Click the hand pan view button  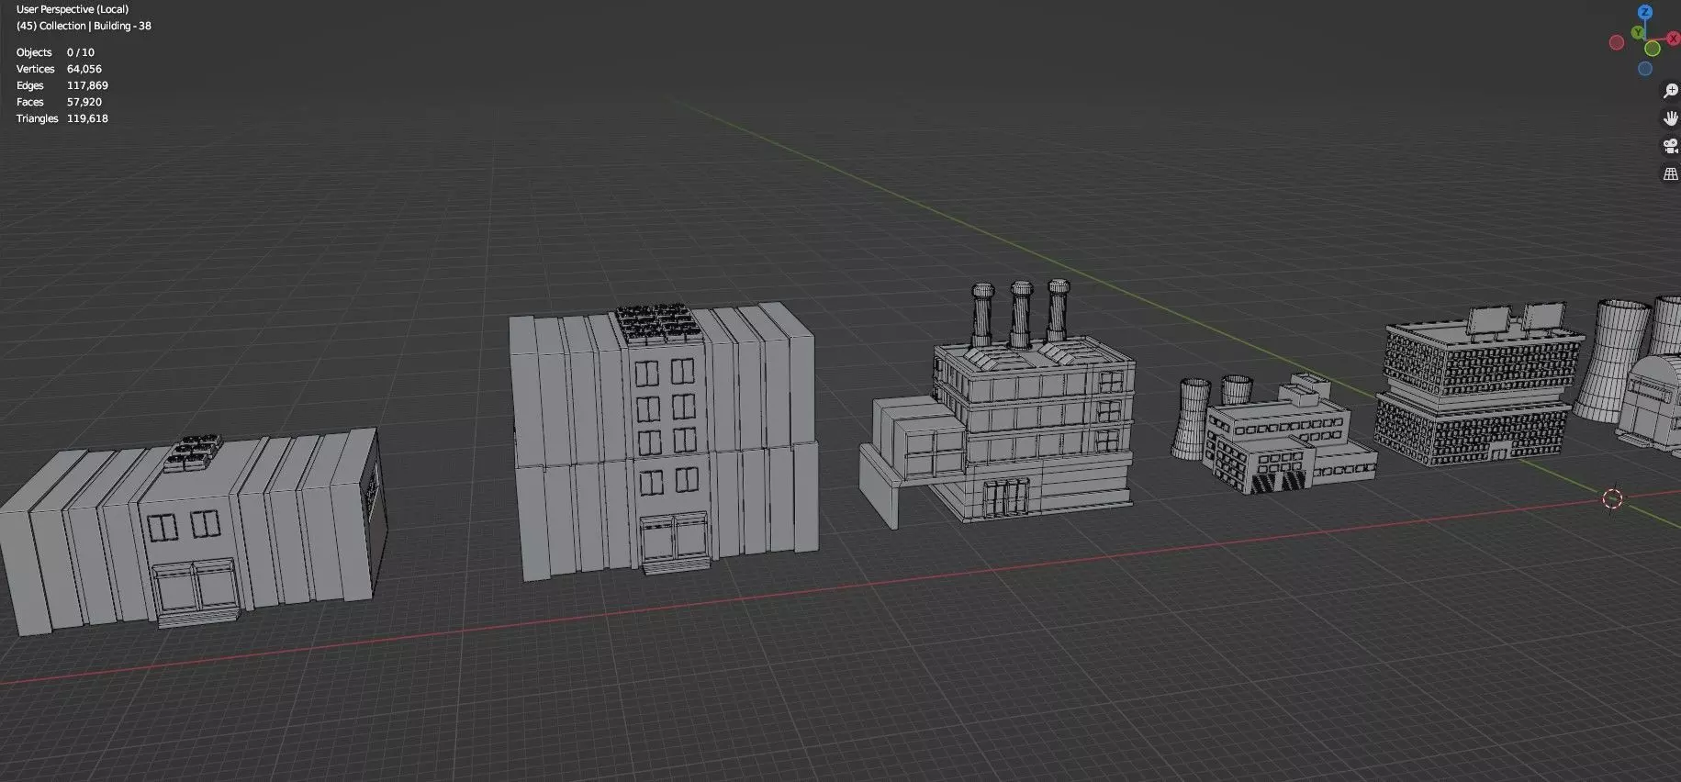tap(1671, 118)
